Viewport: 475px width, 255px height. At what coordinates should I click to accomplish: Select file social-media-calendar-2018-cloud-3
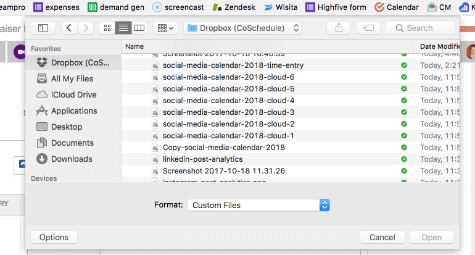pyautogui.click(x=228, y=112)
